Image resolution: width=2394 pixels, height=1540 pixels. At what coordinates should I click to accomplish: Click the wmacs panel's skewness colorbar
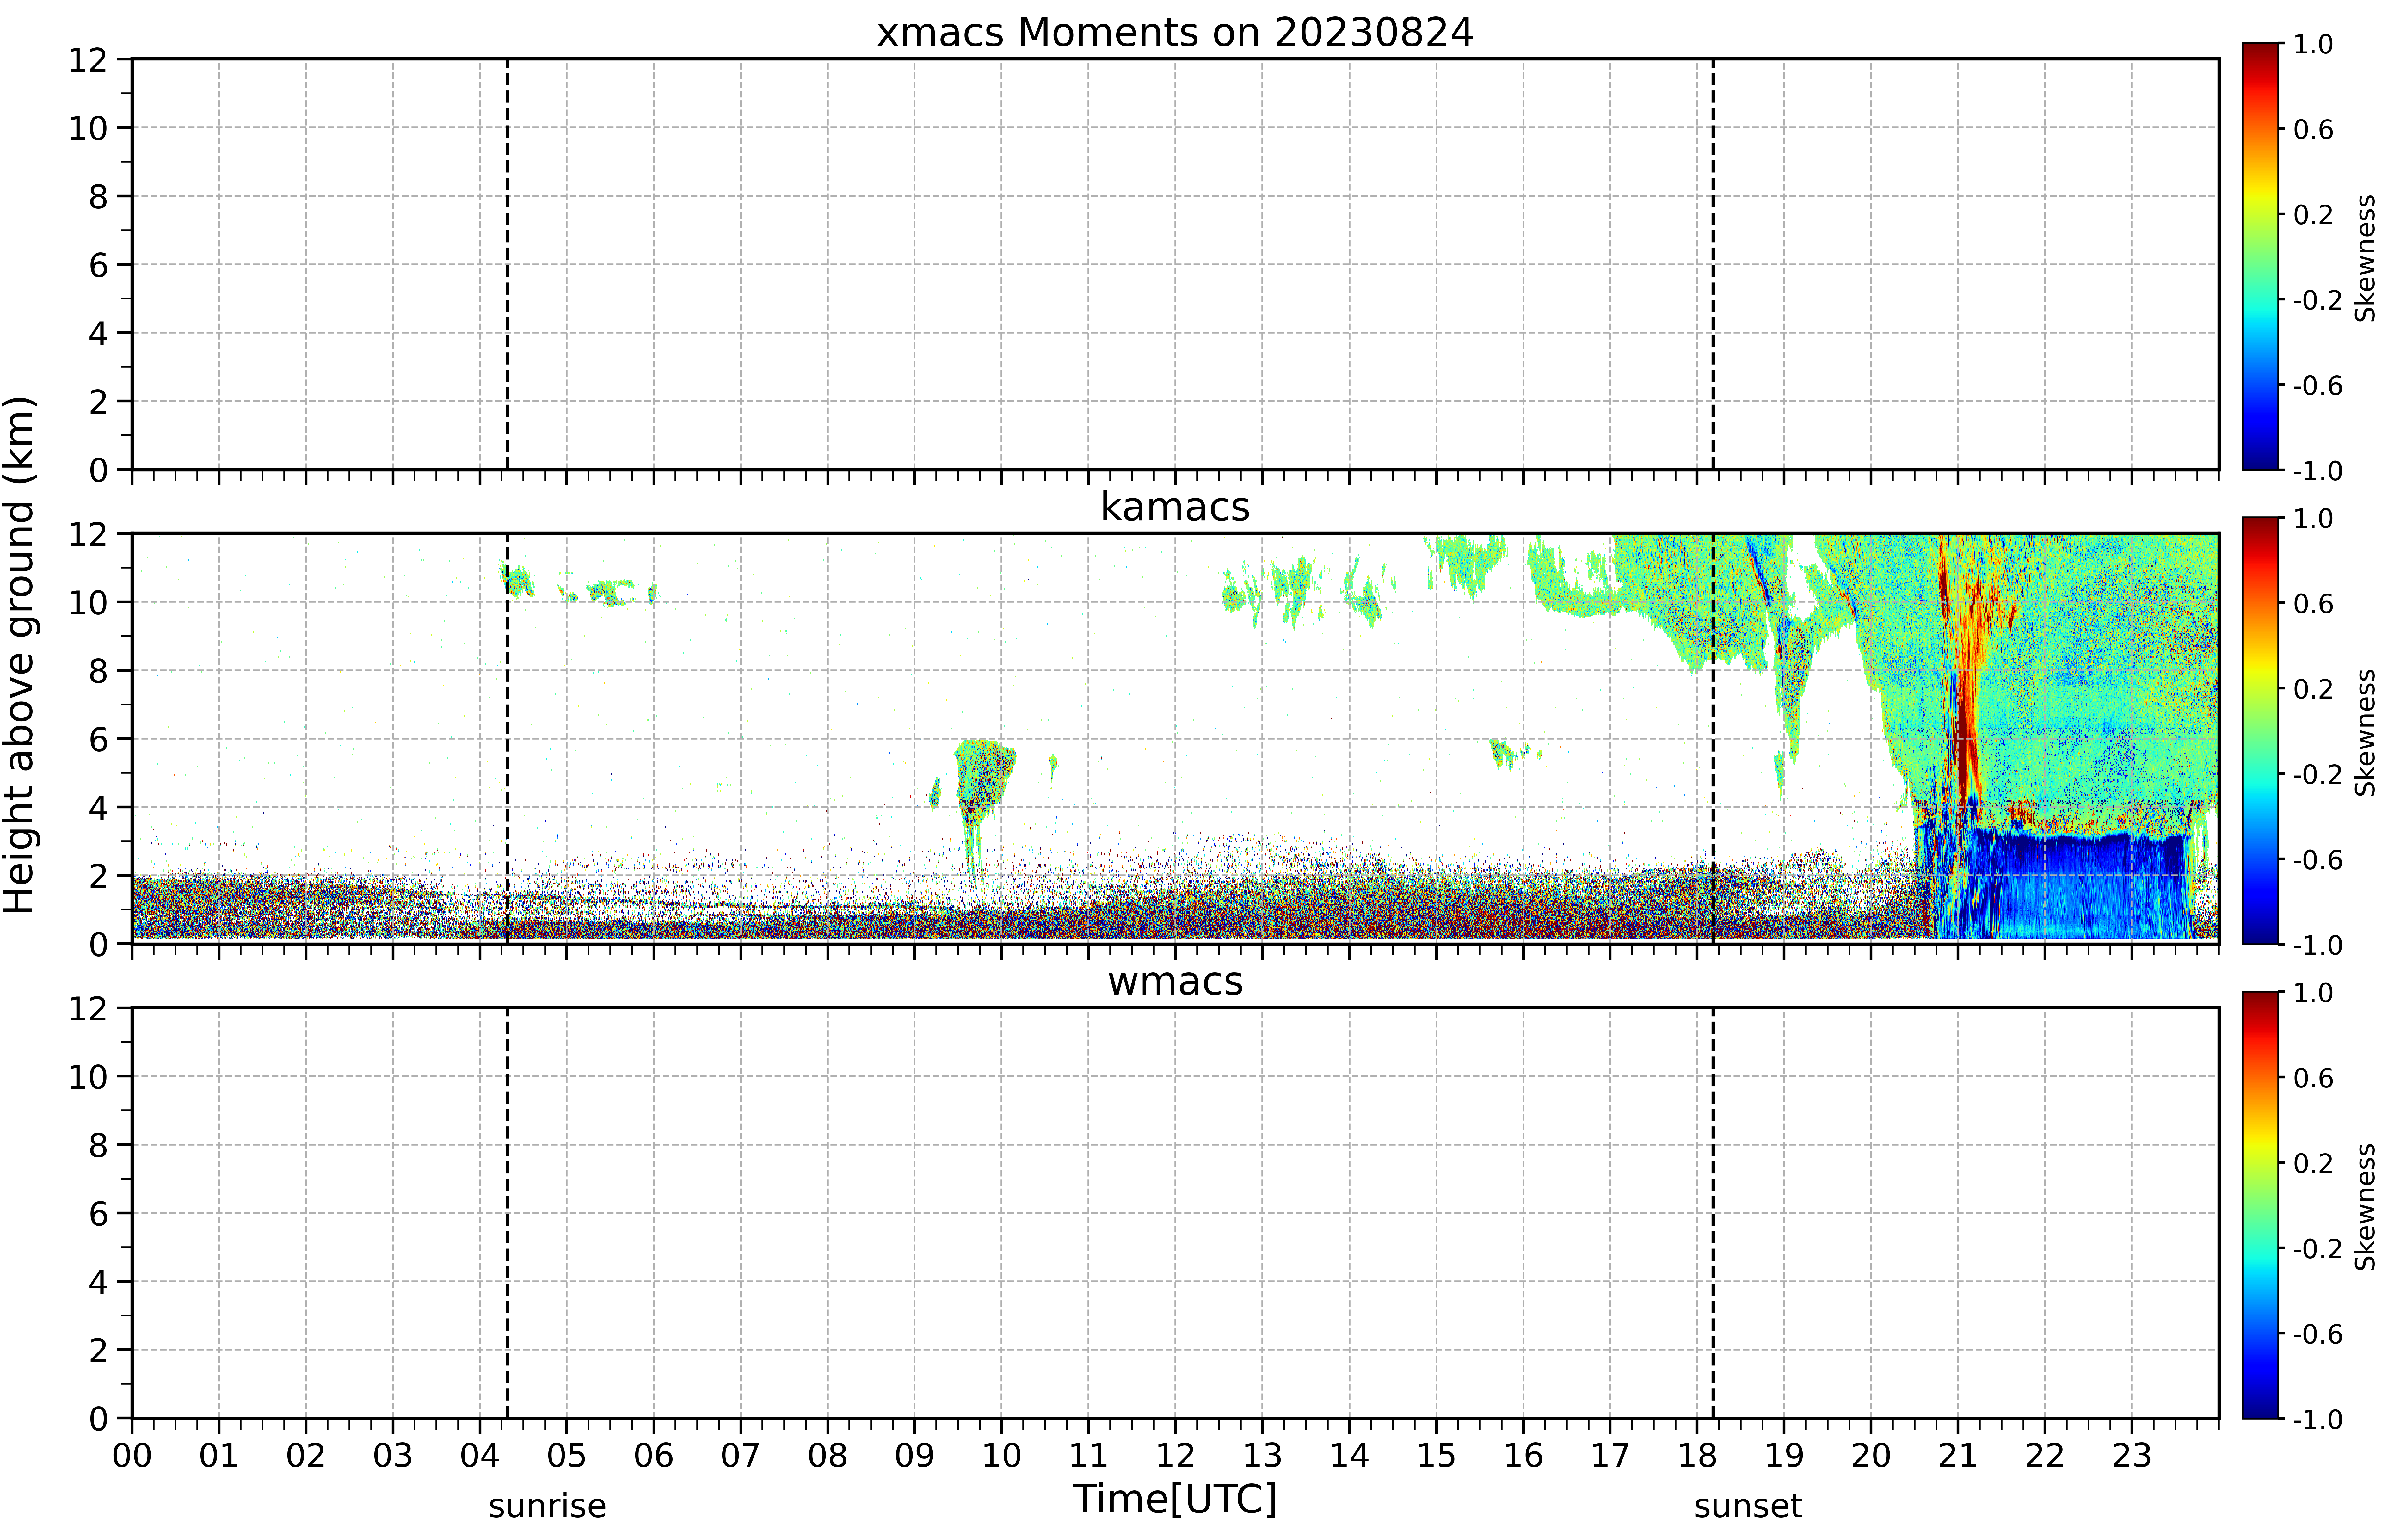2260,1205
